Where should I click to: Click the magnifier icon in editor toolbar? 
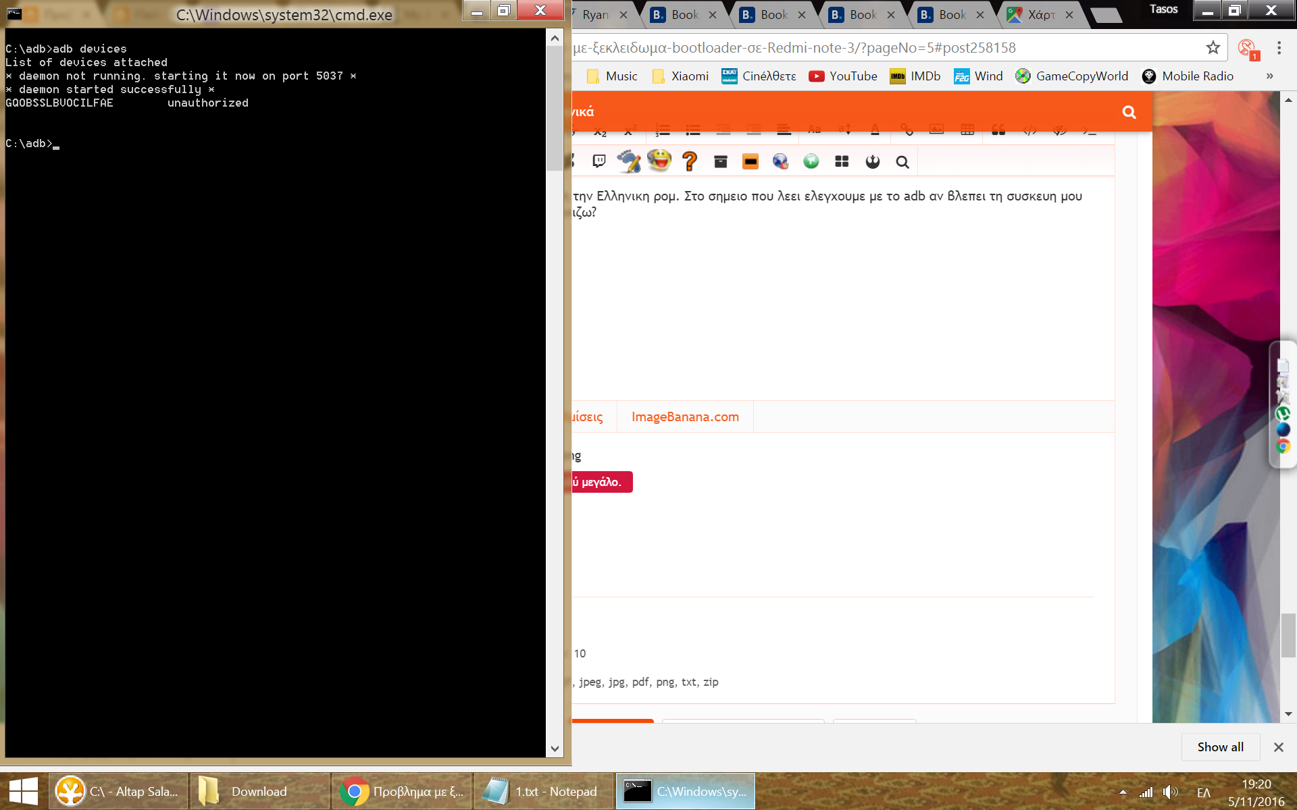click(902, 162)
